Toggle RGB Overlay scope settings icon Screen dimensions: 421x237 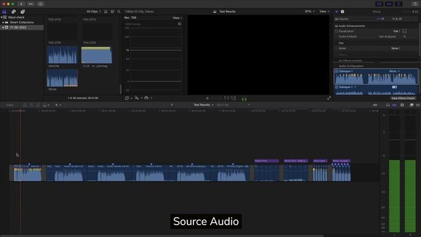[180, 24]
